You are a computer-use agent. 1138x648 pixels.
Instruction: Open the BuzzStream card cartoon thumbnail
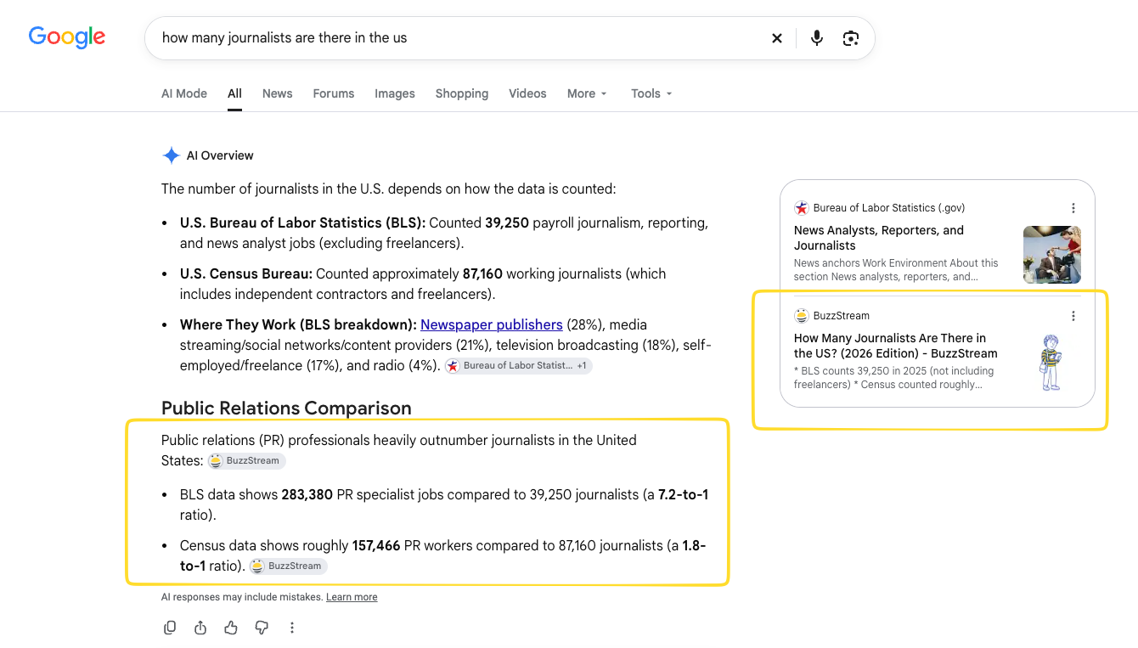tap(1052, 363)
